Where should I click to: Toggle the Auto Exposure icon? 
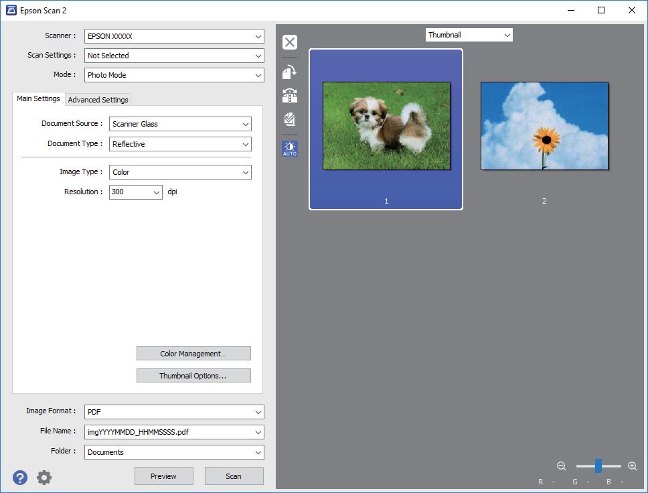(290, 149)
